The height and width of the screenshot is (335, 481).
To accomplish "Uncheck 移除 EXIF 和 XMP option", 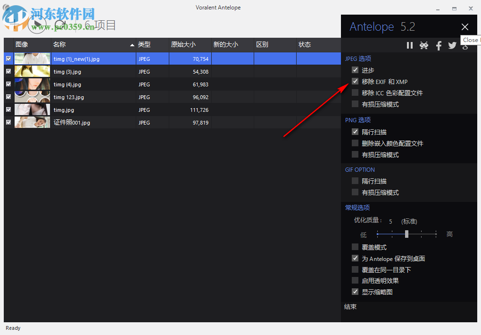I will point(355,81).
